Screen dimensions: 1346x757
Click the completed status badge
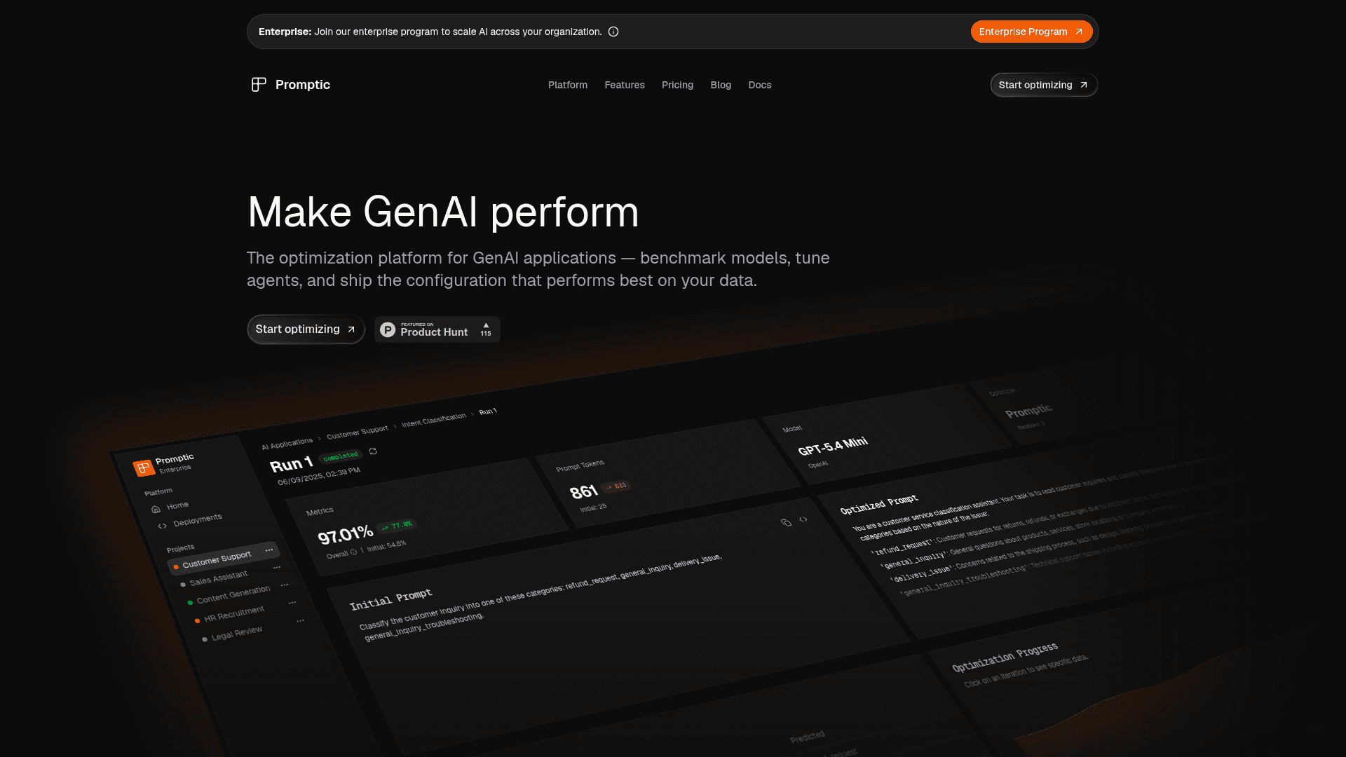pos(341,457)
